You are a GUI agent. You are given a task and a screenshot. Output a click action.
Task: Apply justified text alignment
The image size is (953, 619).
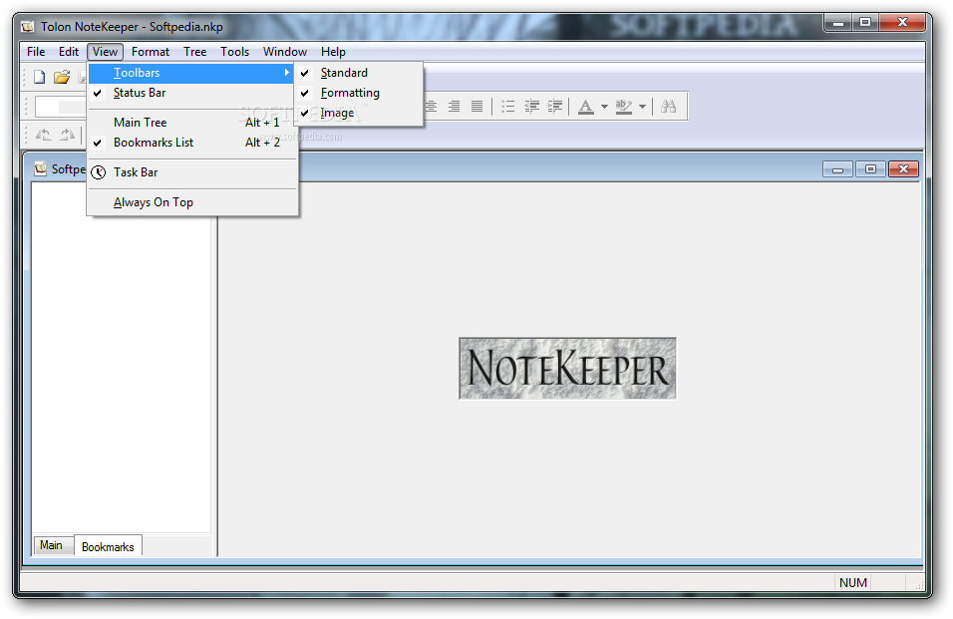[x=477, y=107]
